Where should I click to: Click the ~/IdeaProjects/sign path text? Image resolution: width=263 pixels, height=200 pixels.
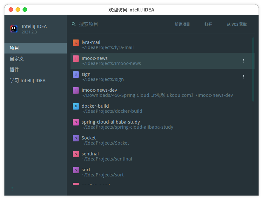103,79
